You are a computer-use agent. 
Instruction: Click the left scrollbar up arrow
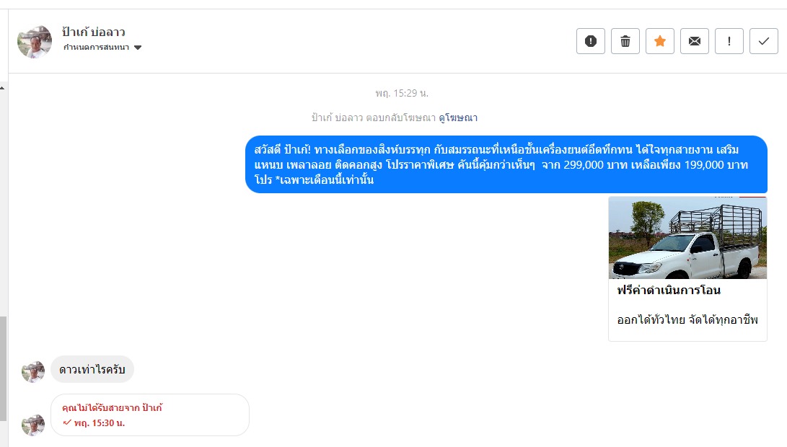2,87
